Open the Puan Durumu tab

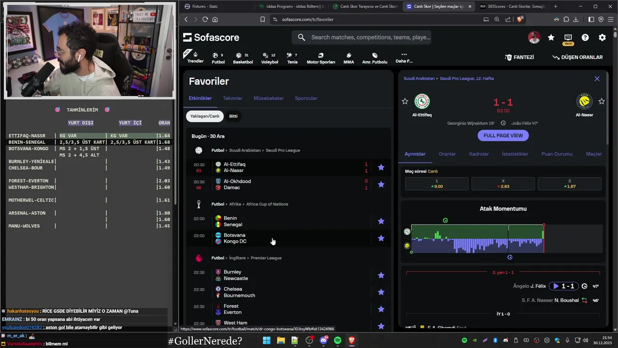click(557, 154)
